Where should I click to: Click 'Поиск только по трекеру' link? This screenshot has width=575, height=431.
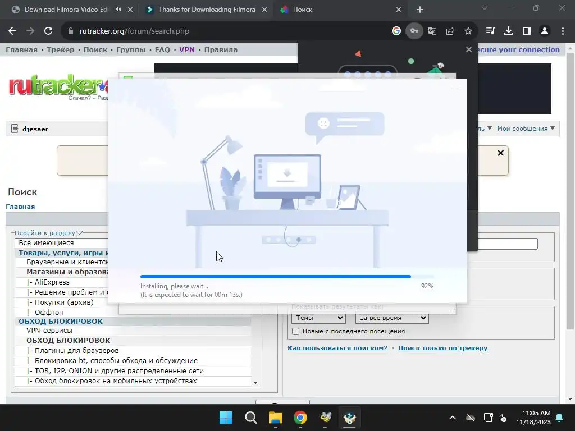coord(442,348)
